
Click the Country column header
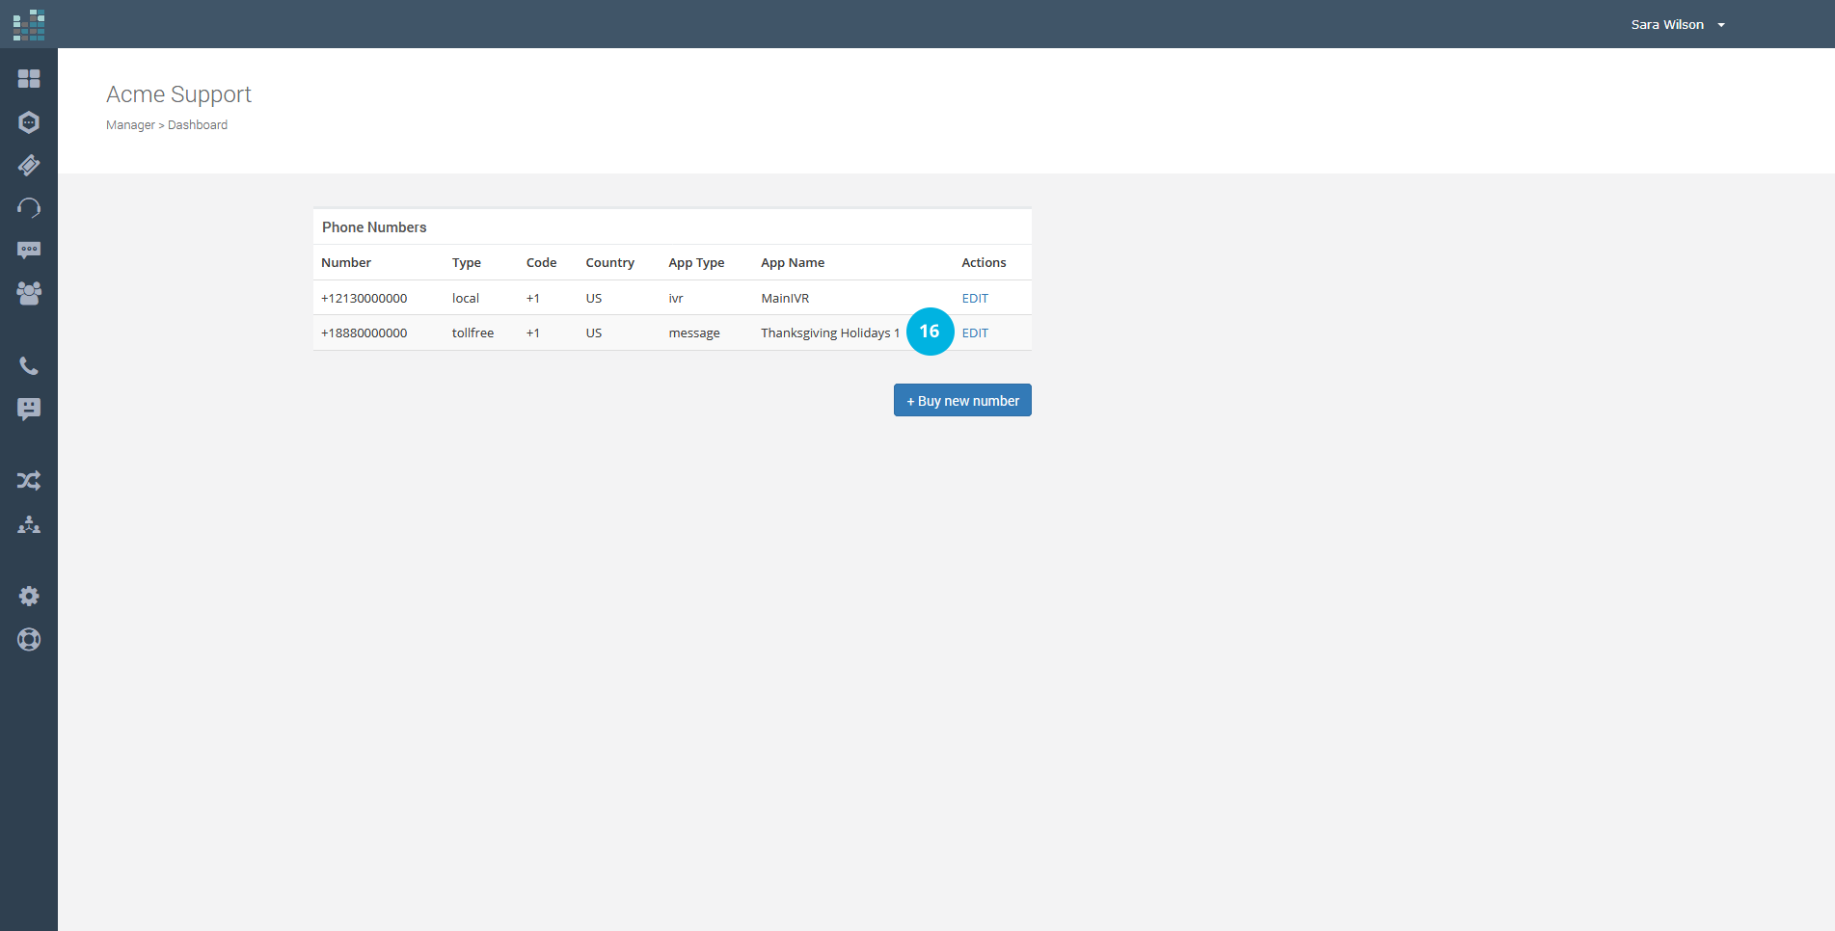[x=610, y=262]
